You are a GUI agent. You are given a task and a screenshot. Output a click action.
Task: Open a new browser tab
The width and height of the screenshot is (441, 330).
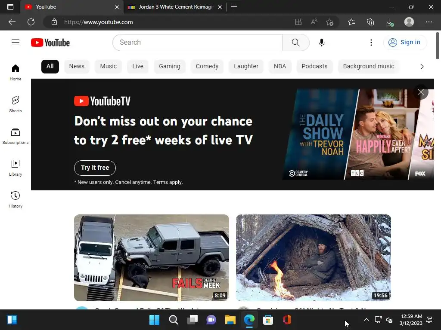tap(234, 7)
